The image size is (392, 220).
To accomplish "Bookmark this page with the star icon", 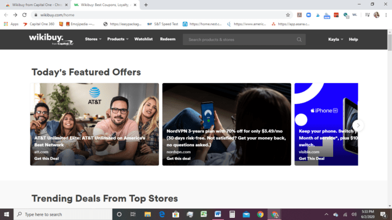I will (288, 15).
